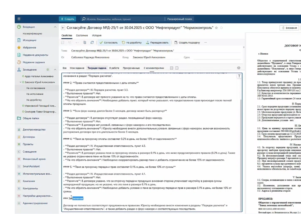The width and height of the screenshot is (301, 214).
Task: Open Расширенный поиск
Action: (179, 19)
